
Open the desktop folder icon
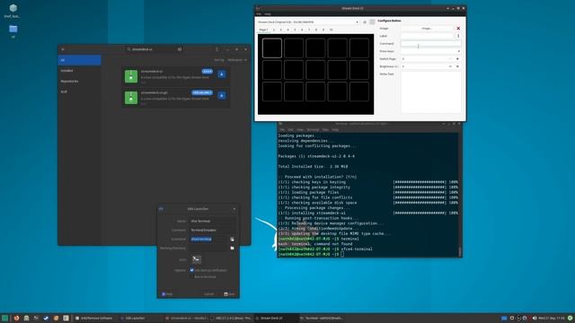[x=13, y=29]
